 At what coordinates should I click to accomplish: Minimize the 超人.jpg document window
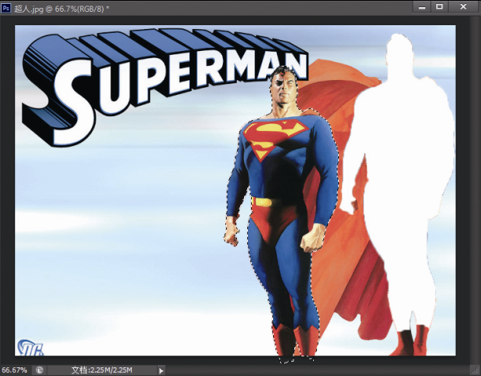click(422, 6)
